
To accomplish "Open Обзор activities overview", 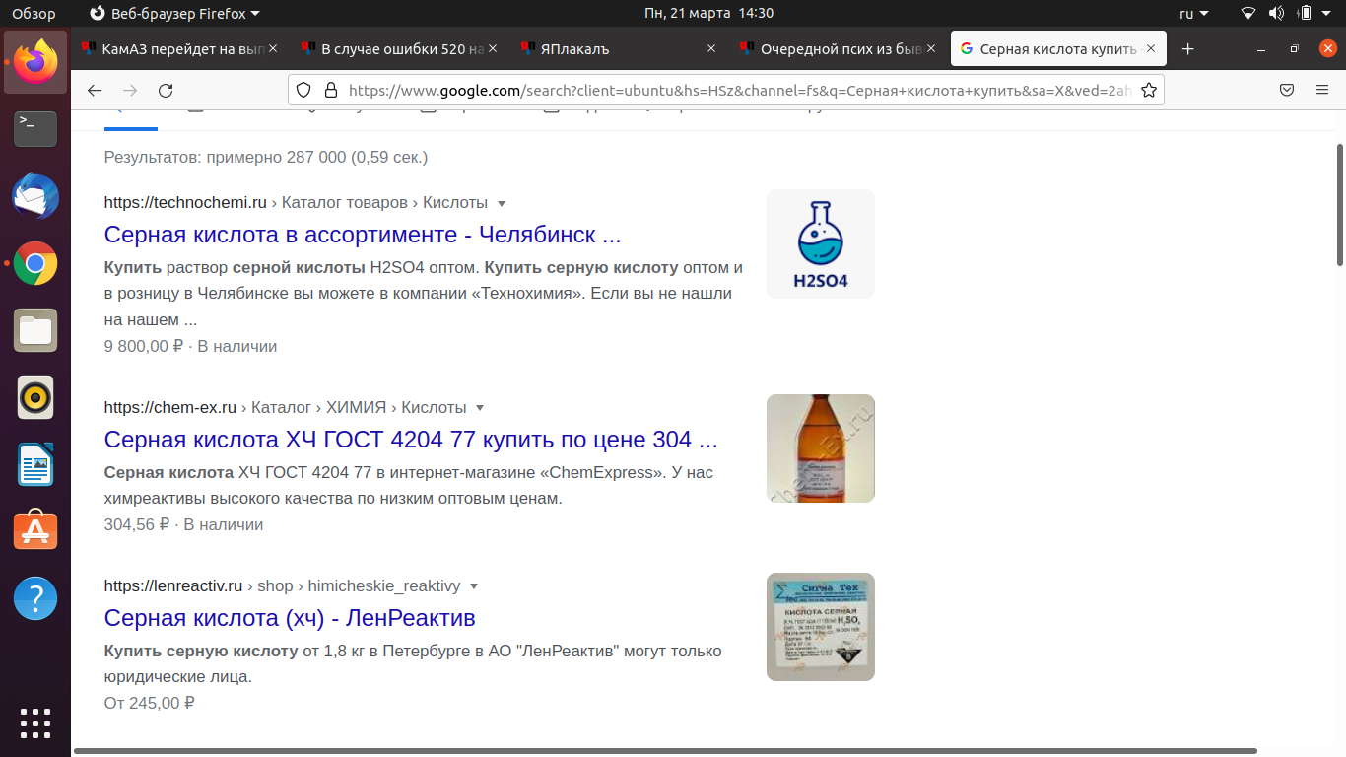I will click(x=34, y=13).
